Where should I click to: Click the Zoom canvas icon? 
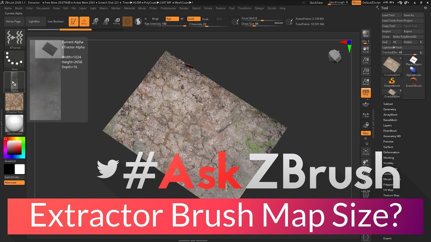[x=366, y=61]
